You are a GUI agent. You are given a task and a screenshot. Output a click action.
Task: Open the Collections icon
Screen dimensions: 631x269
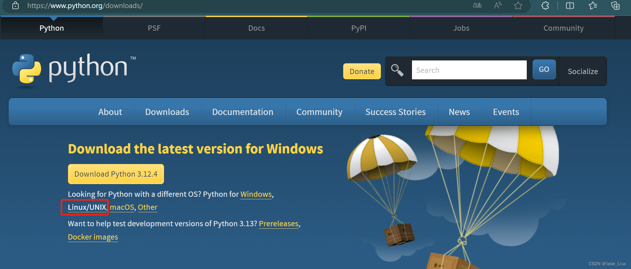[x=615, y=6]
